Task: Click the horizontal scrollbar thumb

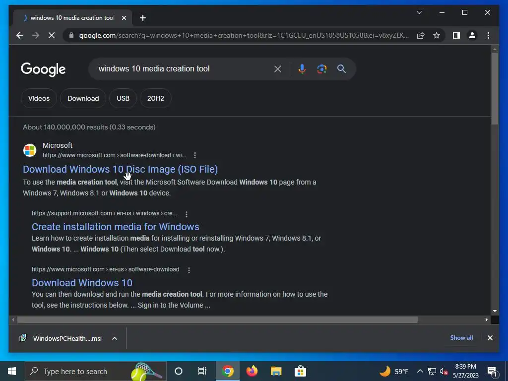Action: [217, 320]
